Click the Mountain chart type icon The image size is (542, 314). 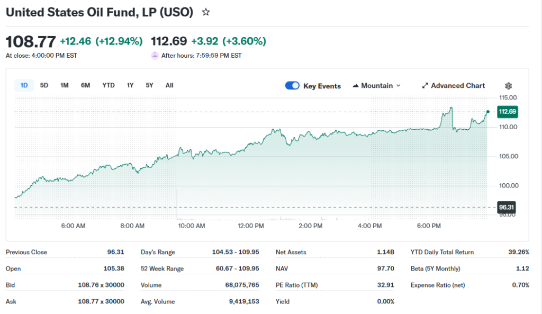[x=355, y=86]
